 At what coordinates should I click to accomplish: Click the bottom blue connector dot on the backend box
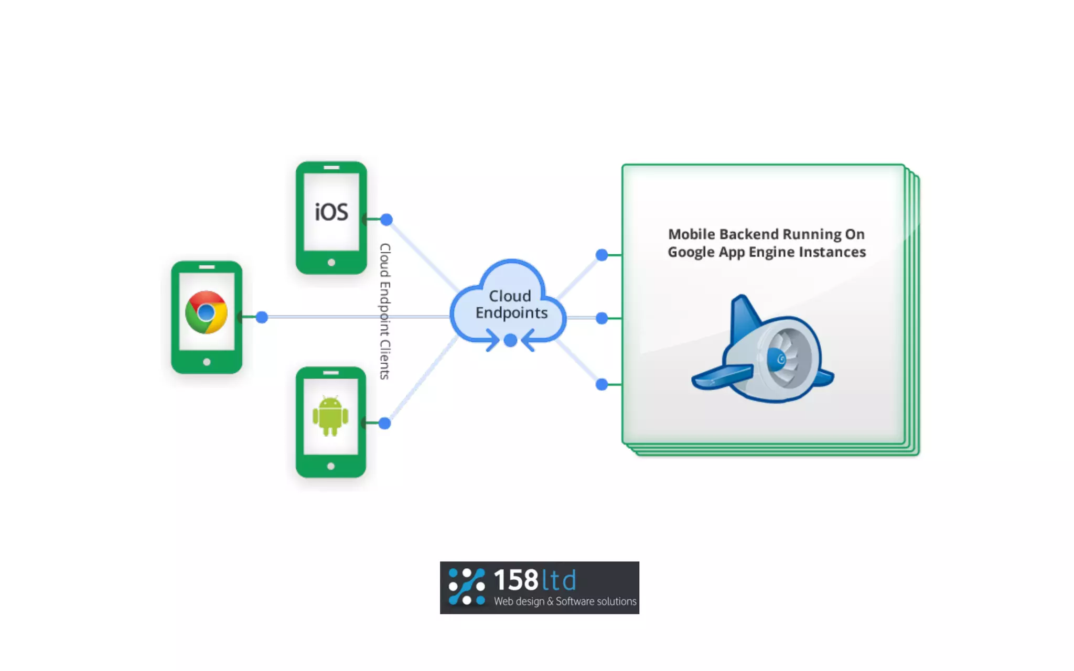click(x=602, y=384)
